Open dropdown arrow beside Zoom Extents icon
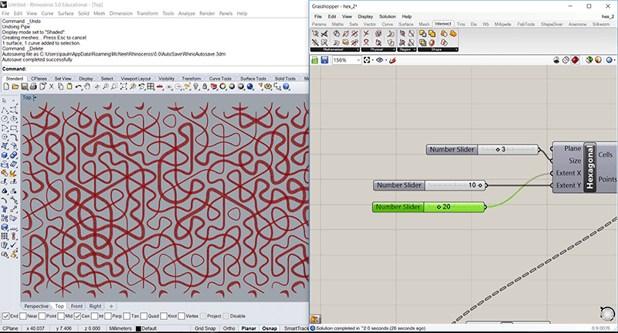This screenshot has width=618, height=333. click(x=373, y=60)
